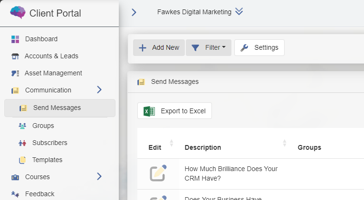The image size is (364, 200).
Task: Sort by the Edit column
Action: (x=171, y=143)
